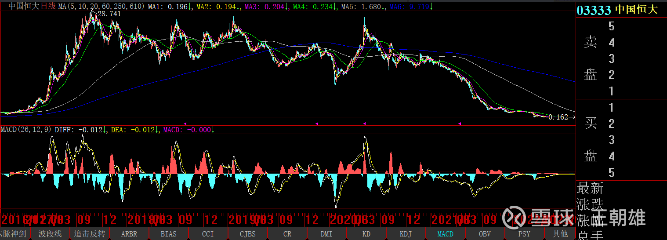Click the MA2: 0.194 value

click(x=218, y=7)
